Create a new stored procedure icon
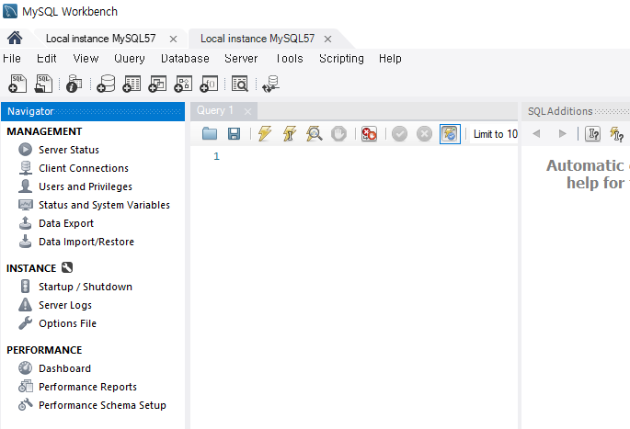Image resolution: width=630 pixels, height=429 pixels. [x=183, y=84]
